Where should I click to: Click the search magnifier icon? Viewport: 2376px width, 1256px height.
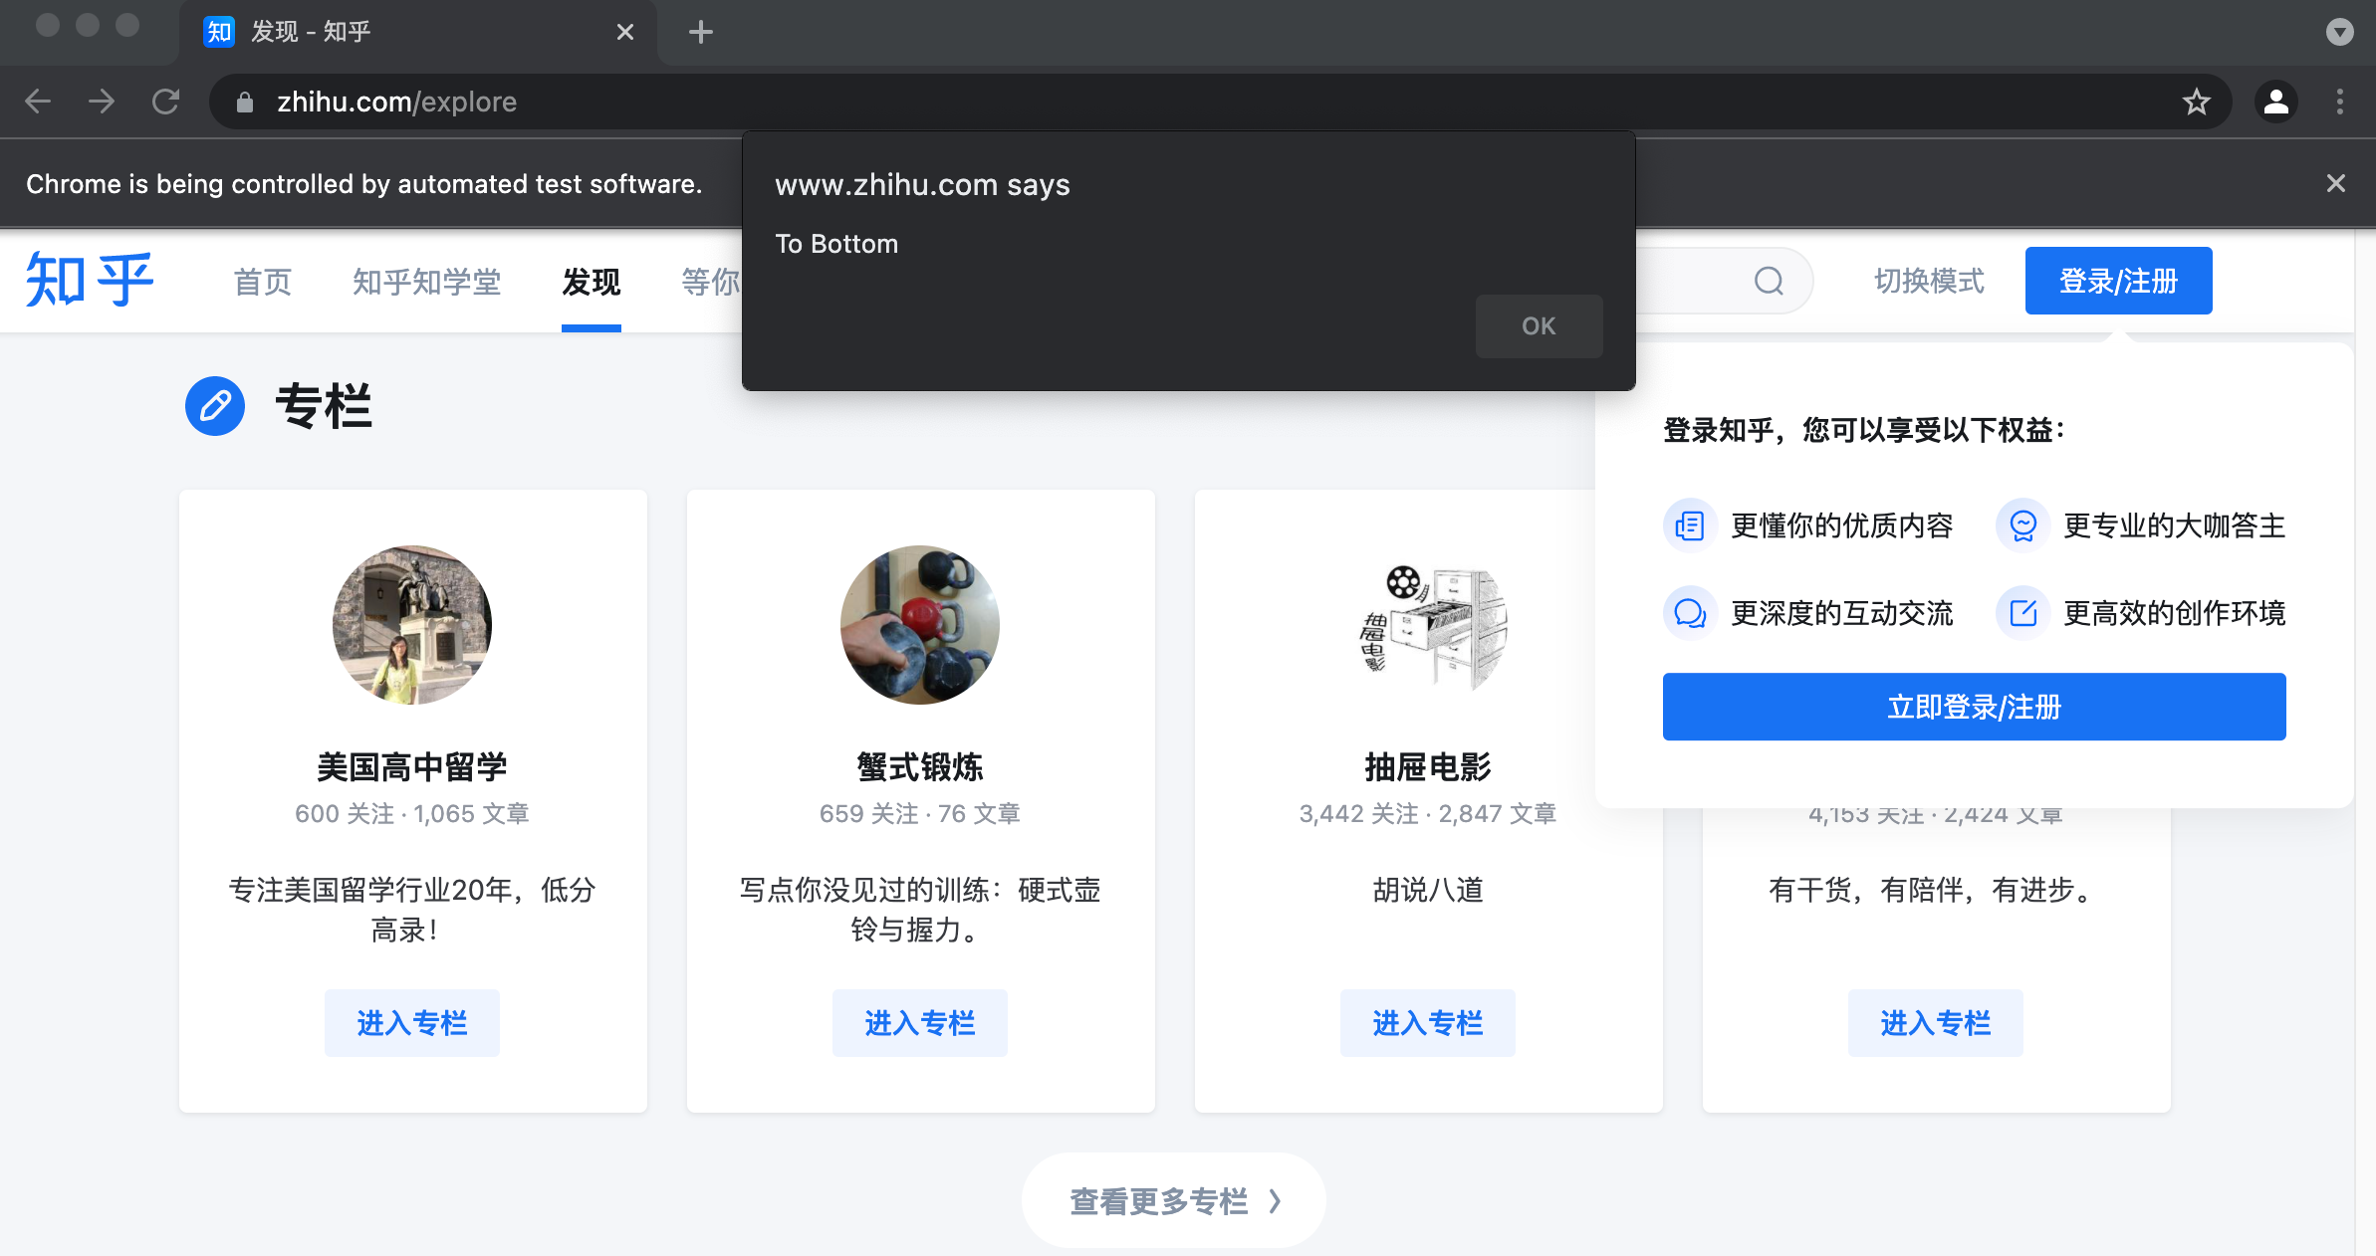1769,281
